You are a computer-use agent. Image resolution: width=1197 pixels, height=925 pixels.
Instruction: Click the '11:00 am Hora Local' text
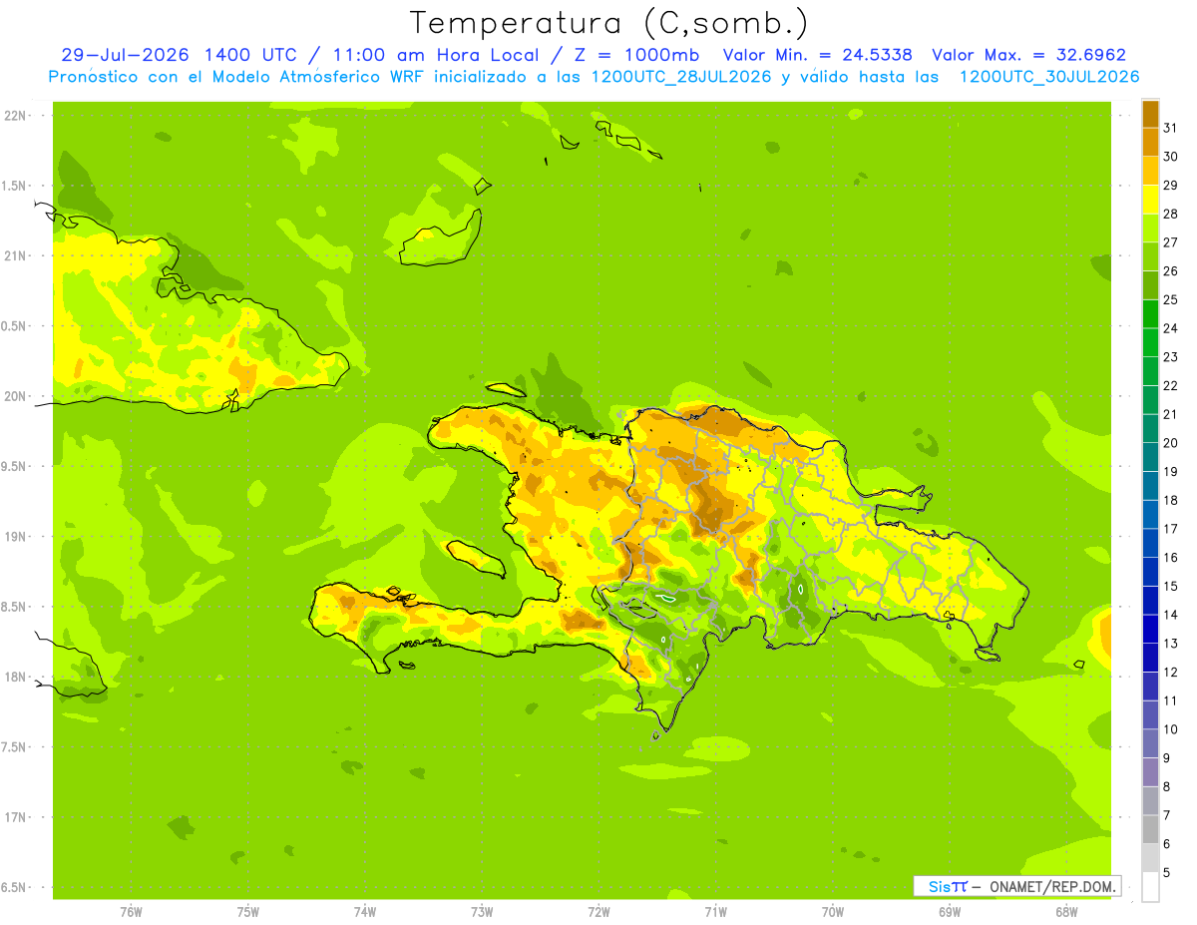pyautogui.click(x=435, y=55)
